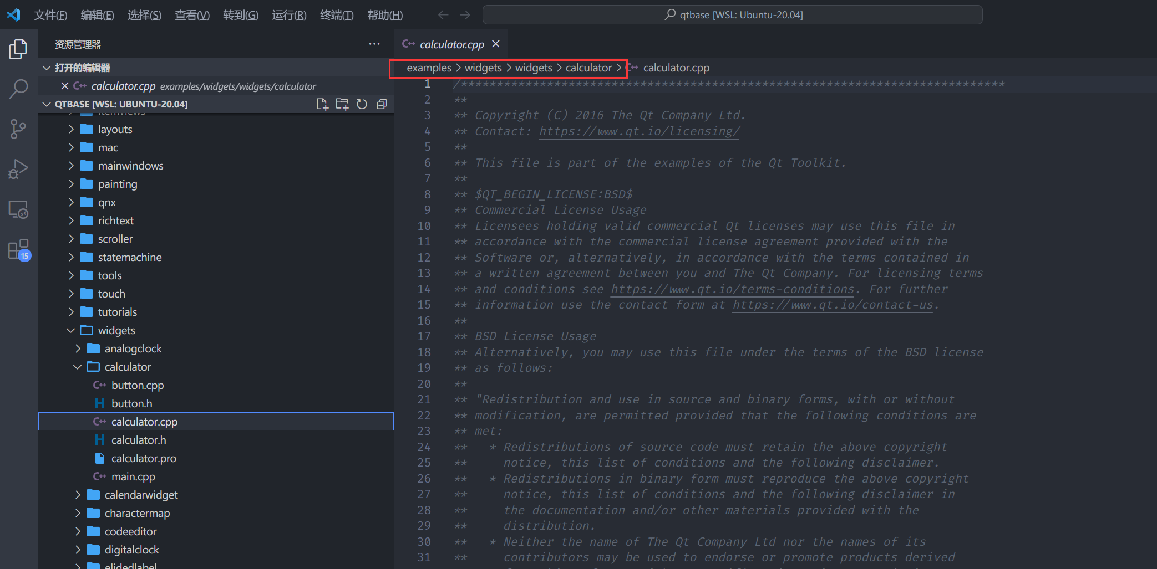This screenshot has width=1157, height=569.
Task: Open the Search view icon
Action: 18,89
